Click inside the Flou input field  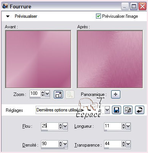[50, 126]
